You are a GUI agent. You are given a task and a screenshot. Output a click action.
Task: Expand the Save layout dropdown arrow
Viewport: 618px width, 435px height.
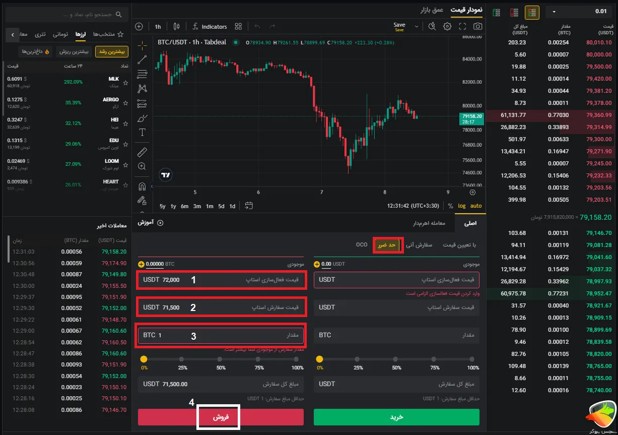point(417,26)
